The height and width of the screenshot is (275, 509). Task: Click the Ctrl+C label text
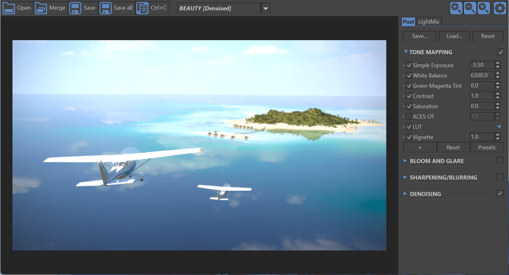159,8
